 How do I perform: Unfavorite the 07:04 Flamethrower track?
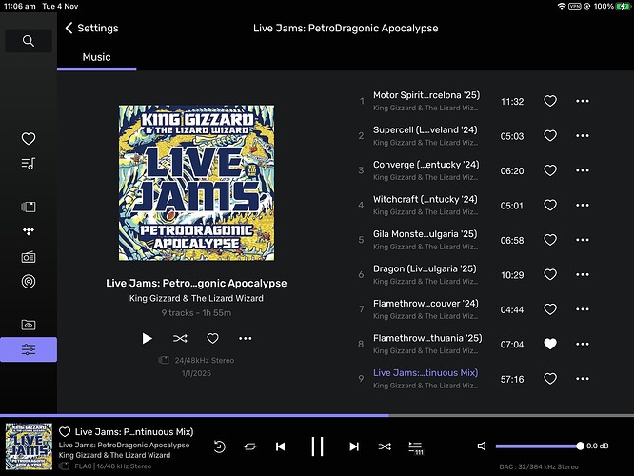(x=550, y=345)
